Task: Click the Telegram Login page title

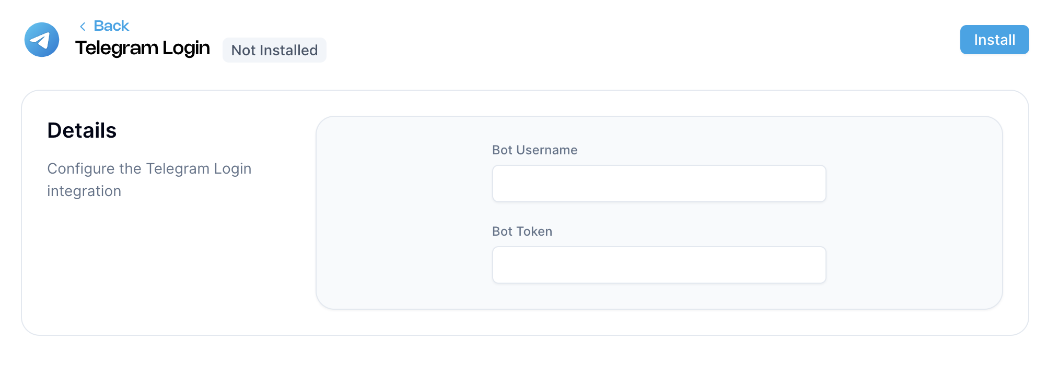Action: coord(143,48)
